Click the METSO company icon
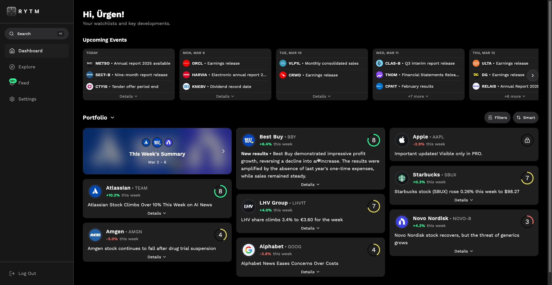Viewport: 552px width, 285px height. [x=90, y=63]
